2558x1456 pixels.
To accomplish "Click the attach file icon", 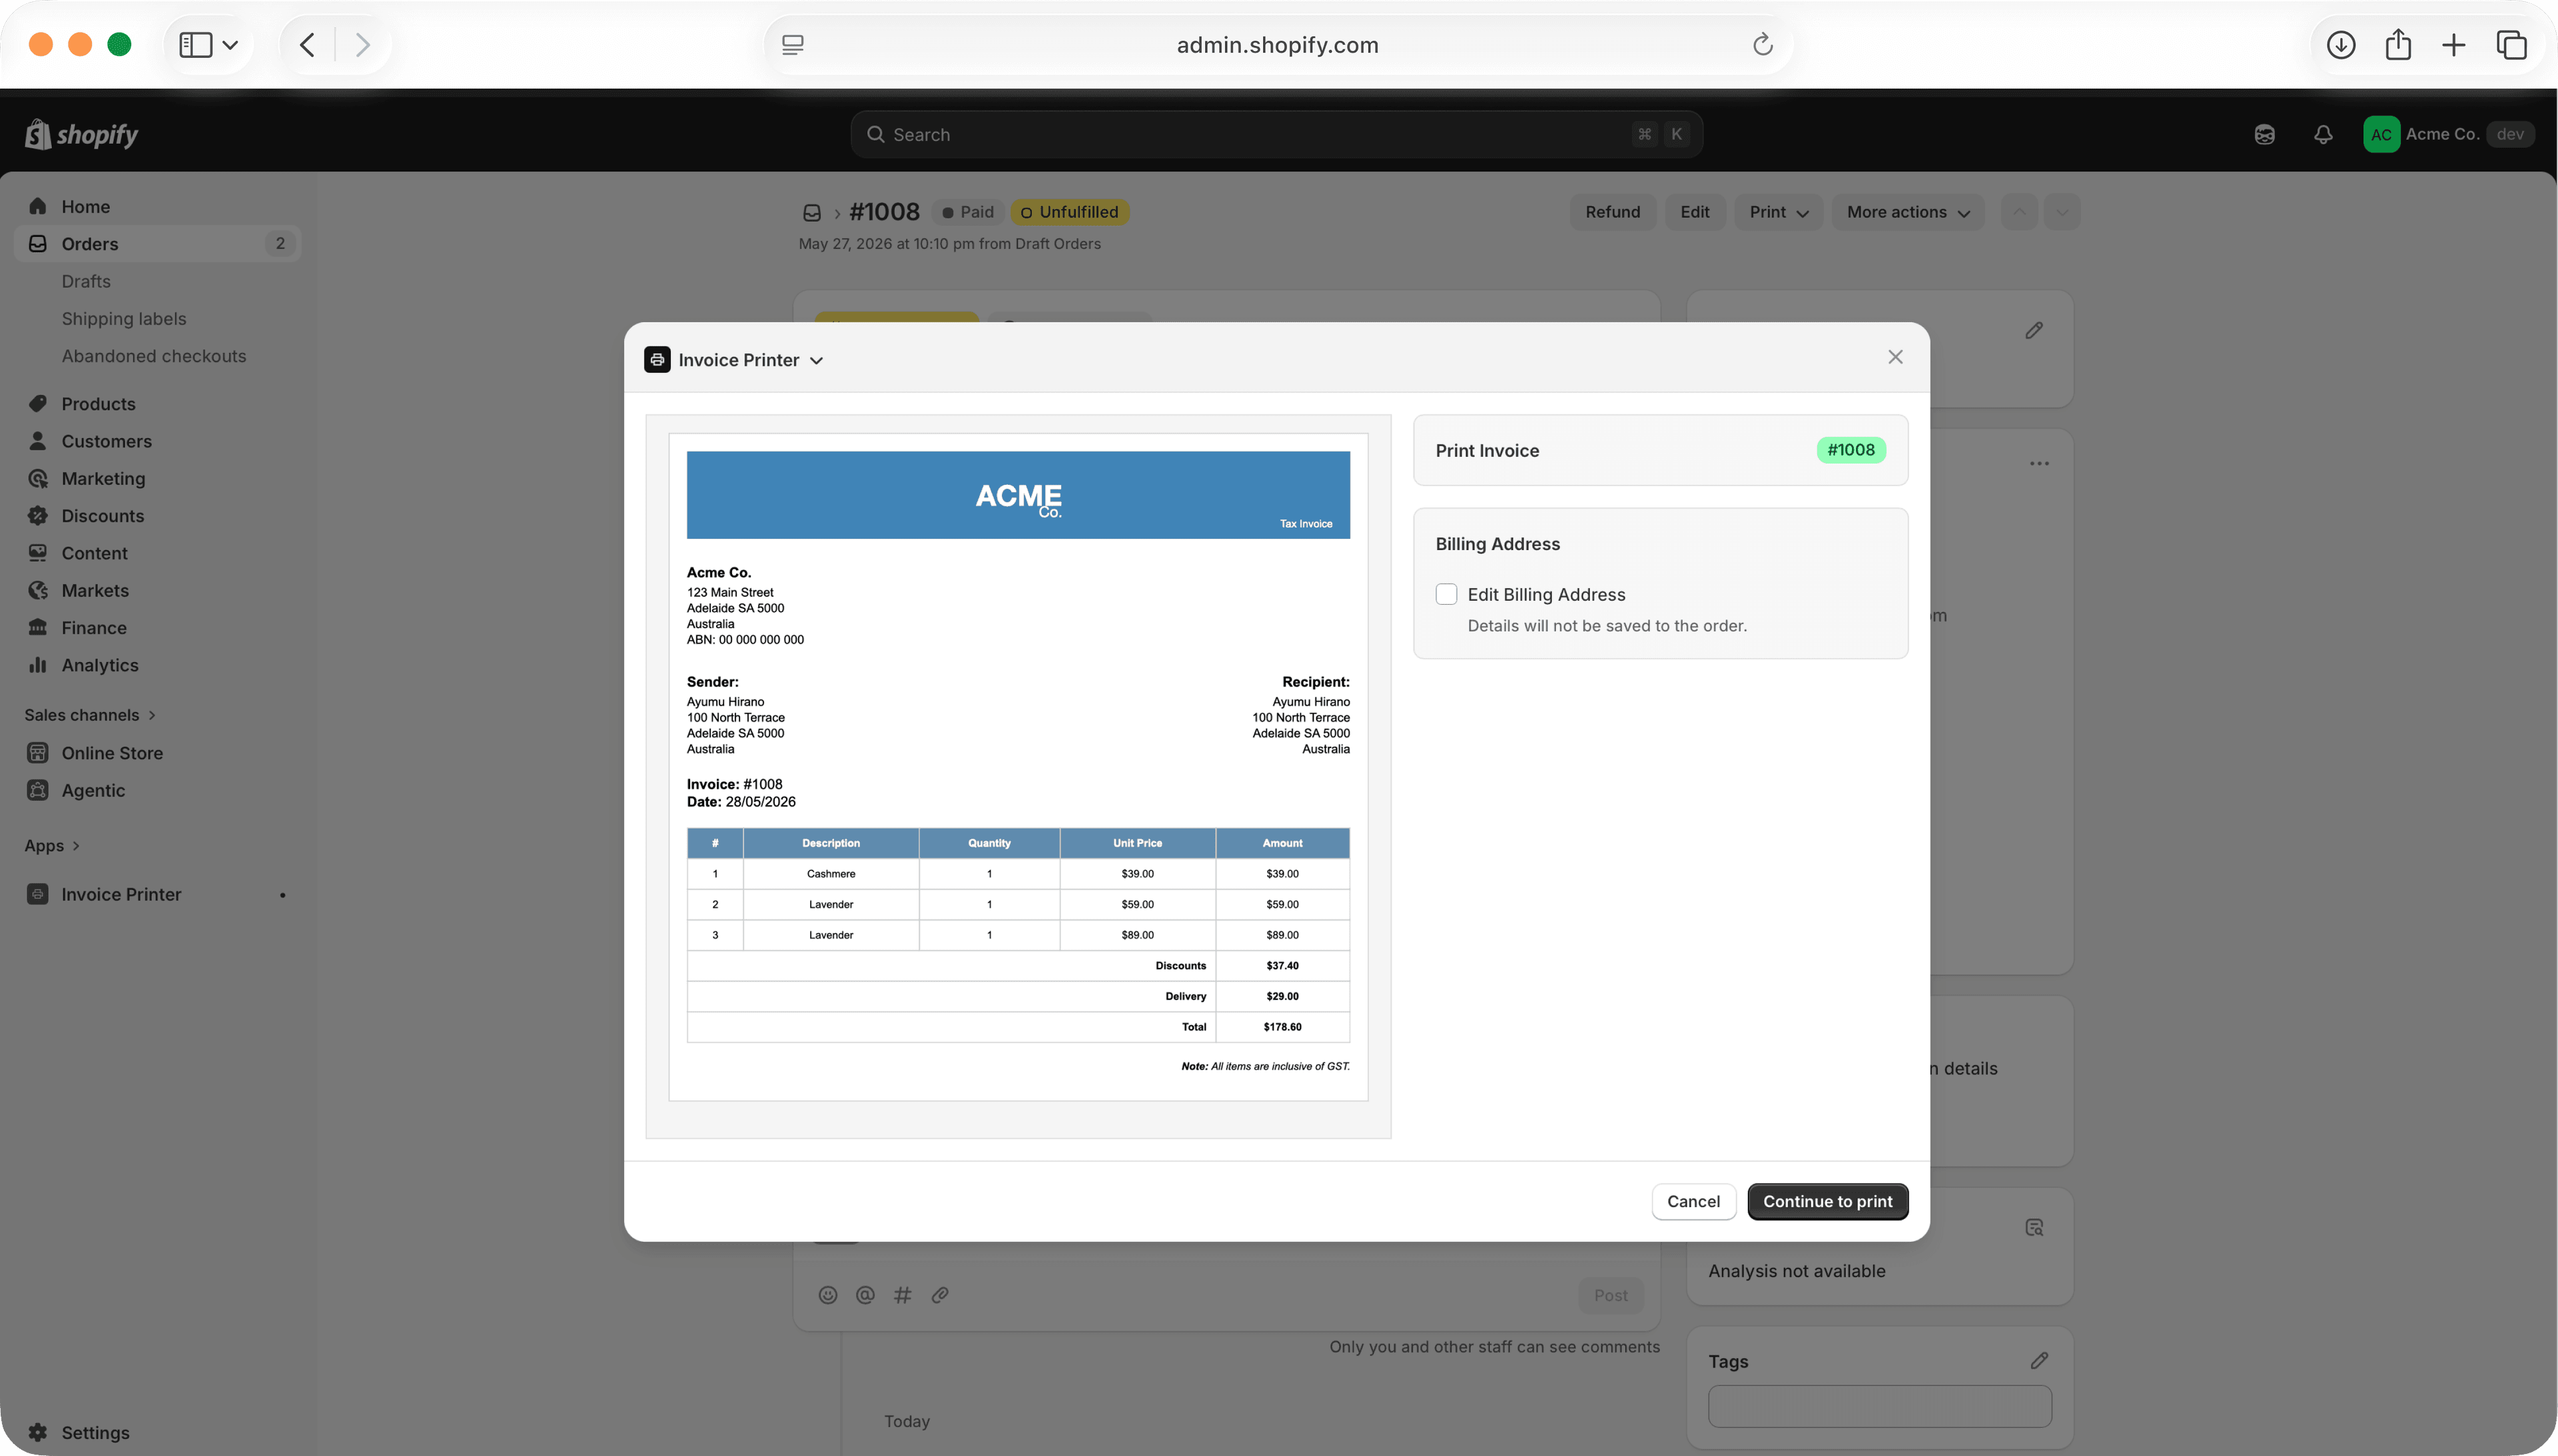I will [x=940, y=1295].
